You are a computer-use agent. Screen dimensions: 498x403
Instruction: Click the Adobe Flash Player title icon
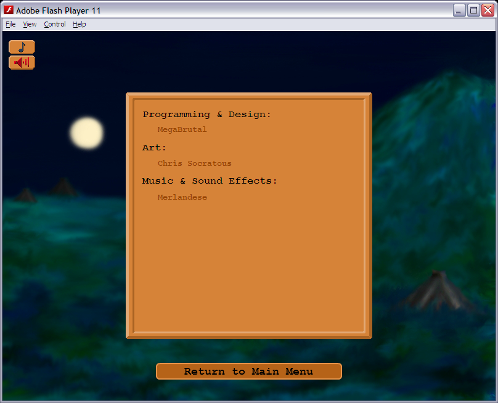(9, 10)
